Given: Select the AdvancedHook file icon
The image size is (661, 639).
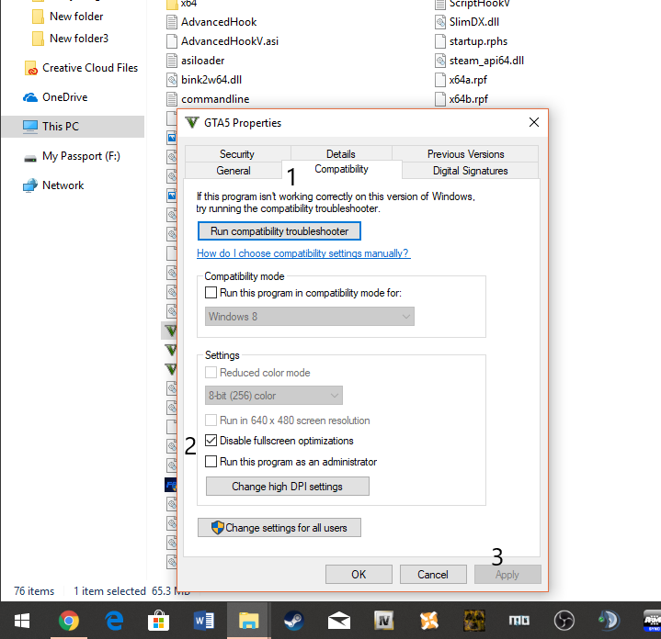Looking at the screenshot, I should click(172, 22).
